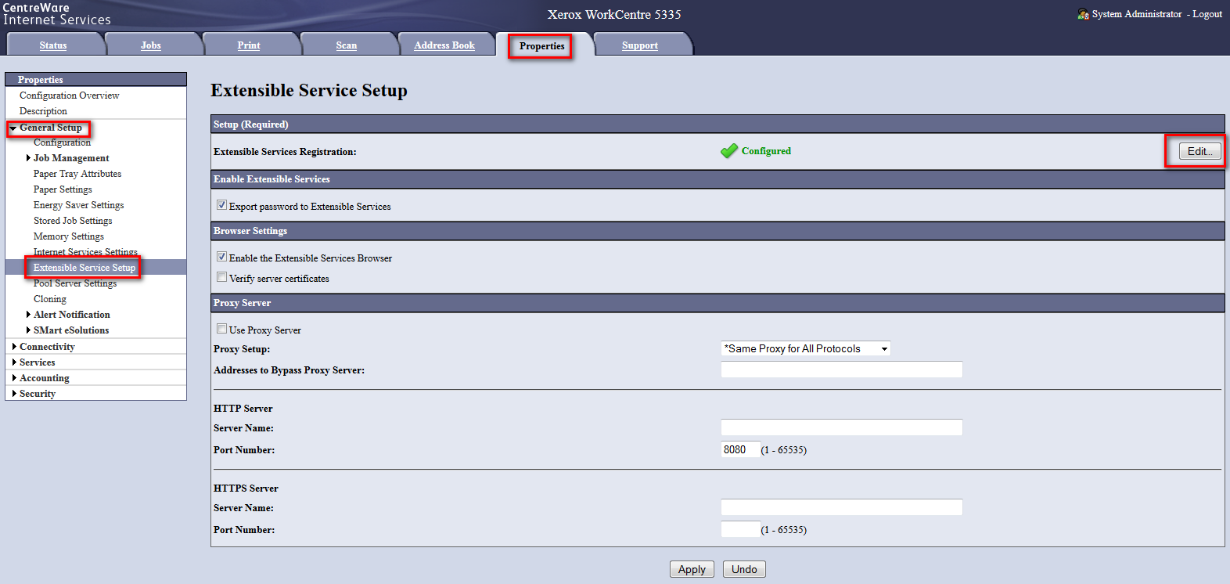The image size is (1230, 584).
Task: Enable Verify server certificates checkbox
Action: (x=222, y=277)
